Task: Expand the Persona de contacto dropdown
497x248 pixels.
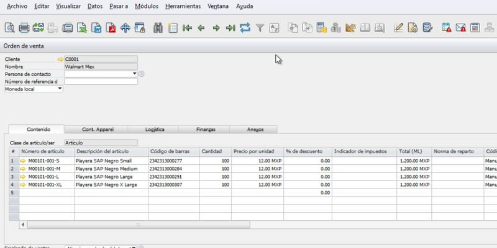Action: (x=134, y=74)
